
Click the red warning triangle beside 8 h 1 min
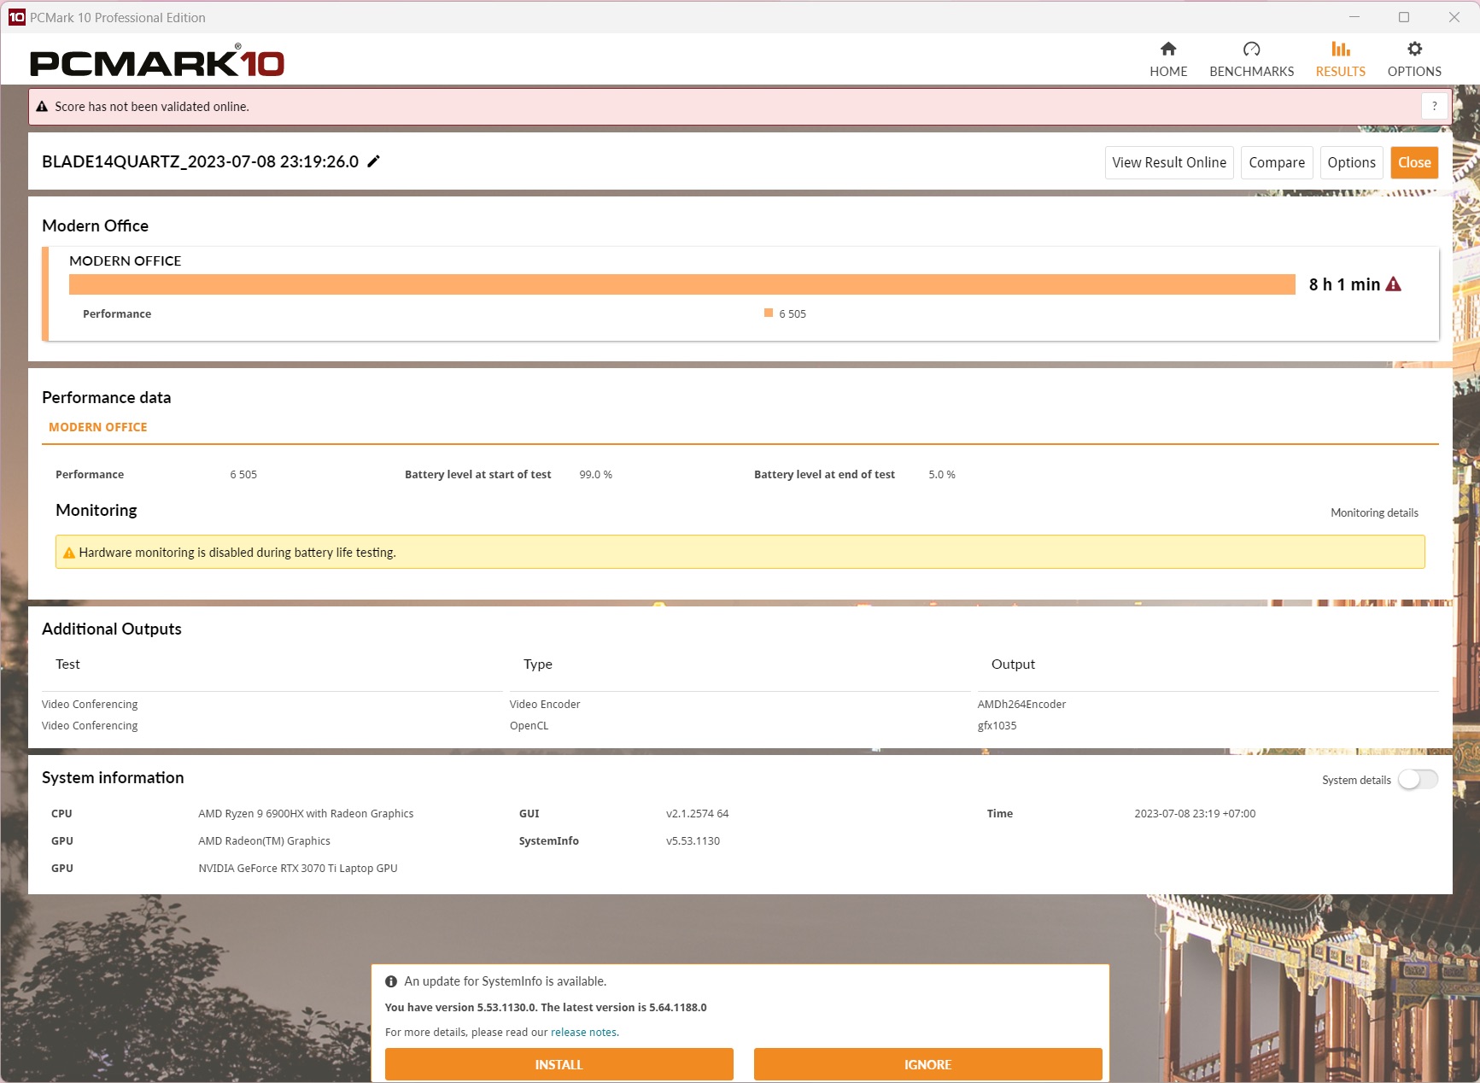coord(1393,284)
